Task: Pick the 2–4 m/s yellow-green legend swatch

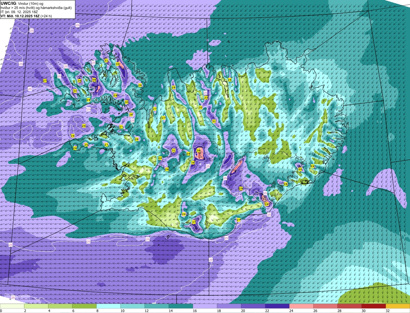Action: (36, 306)
